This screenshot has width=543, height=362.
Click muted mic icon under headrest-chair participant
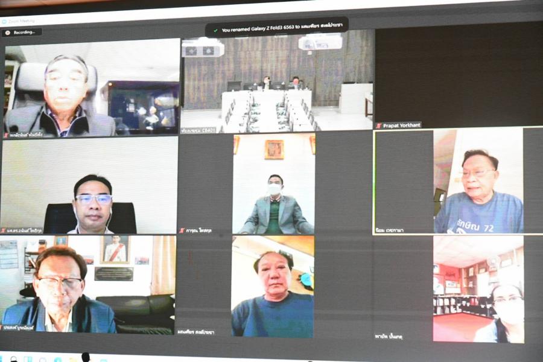[x=5, y=135]
